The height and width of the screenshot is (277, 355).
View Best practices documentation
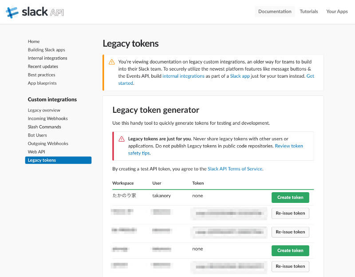tap(42, 75)
